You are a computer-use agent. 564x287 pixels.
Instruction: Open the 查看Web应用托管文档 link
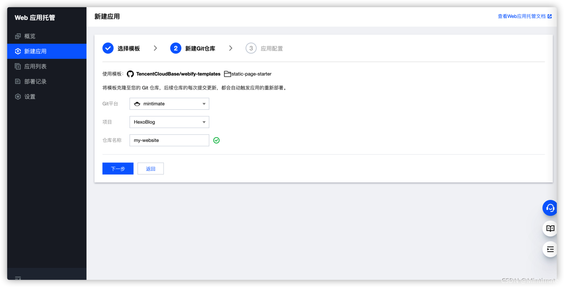(x=522, y=16)
